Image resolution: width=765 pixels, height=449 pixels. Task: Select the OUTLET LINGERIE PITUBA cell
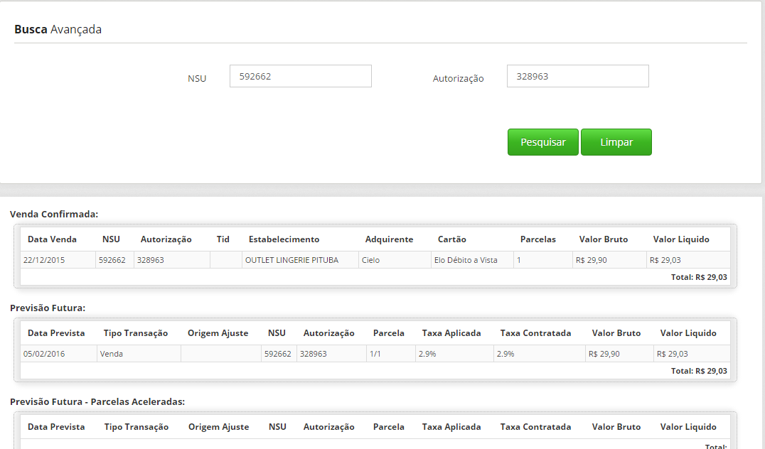pos(301,260)
